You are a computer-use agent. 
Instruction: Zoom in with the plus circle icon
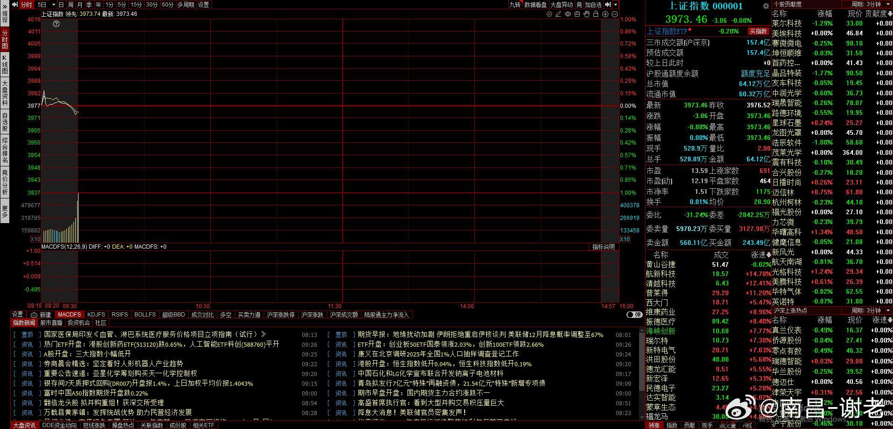pyautogui.click(x=606, y=14)
